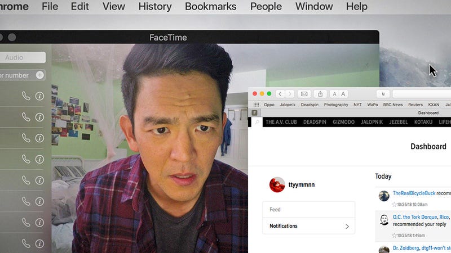This screenshot has width=451, height=253.
Task: Decrease text size with the small A button
Action: coord(334,94)
